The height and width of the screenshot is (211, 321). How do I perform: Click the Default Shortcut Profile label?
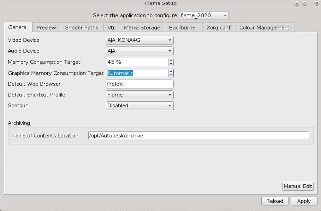[36, 95]
